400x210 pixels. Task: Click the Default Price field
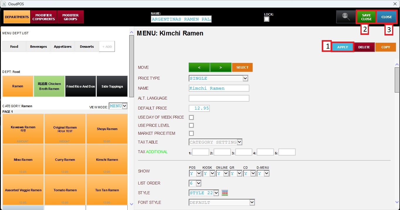click(x=199, y=108)
